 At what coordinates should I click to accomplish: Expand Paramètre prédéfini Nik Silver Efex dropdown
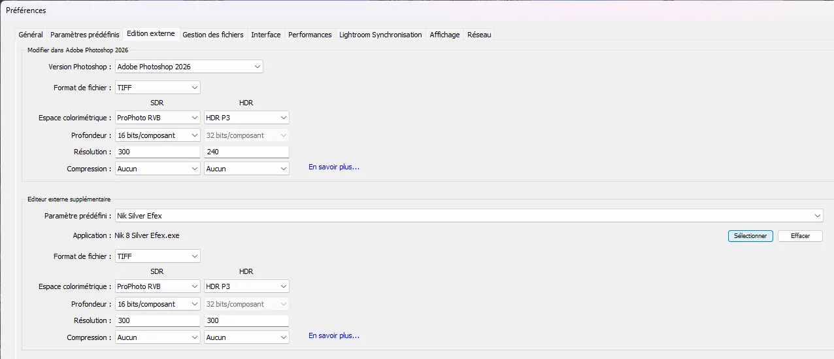coord(469,216)
